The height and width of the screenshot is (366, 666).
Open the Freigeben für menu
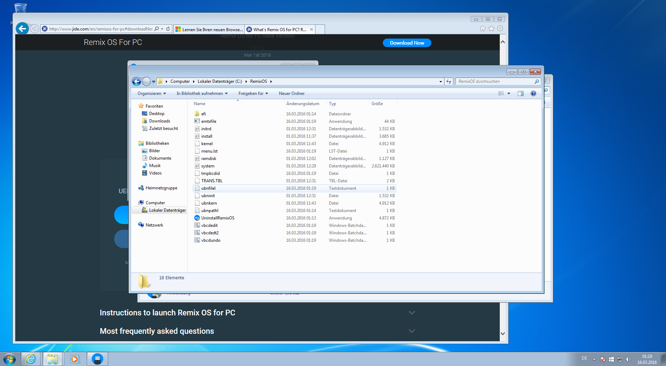tap(253, 93)
